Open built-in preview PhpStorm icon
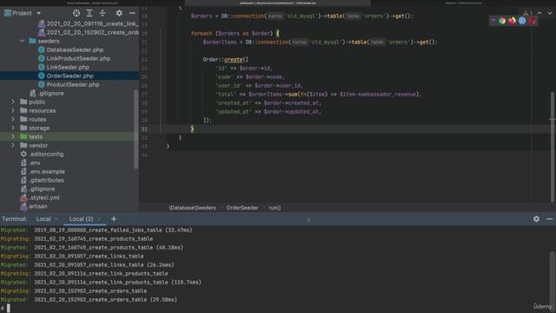The width and height of the screenshot is (556, 313). click(x=493, y=21)
